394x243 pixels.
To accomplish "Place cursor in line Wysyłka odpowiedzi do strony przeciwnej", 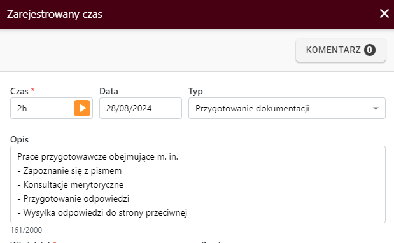I will (102, 213).
